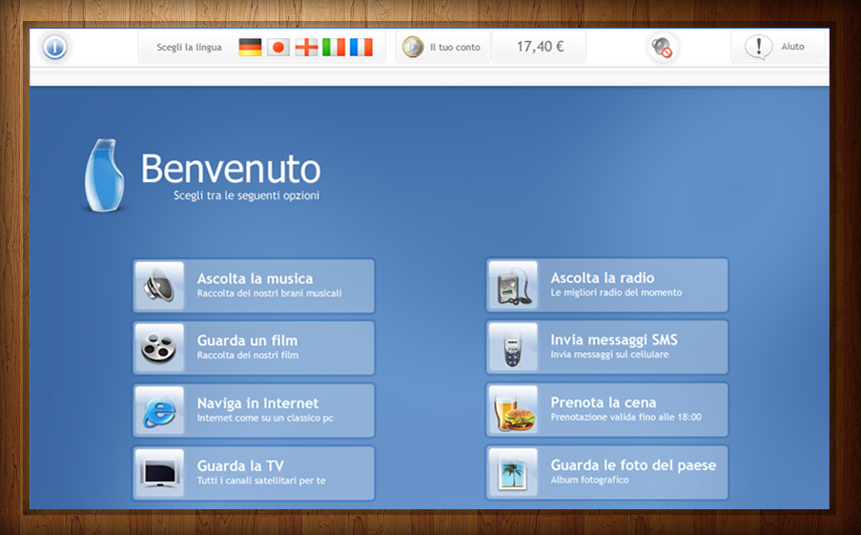This screenshot has height=535, width=861.
Task: Click 'Internet come su un classico pc' subtitle
Action: [265, 418]
